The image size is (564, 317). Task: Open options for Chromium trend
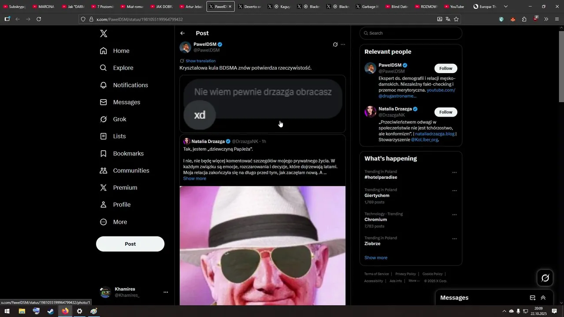pyautogui.click(x=454, y=215)
